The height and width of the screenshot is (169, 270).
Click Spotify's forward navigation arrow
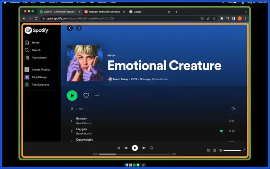pos(79,28)
